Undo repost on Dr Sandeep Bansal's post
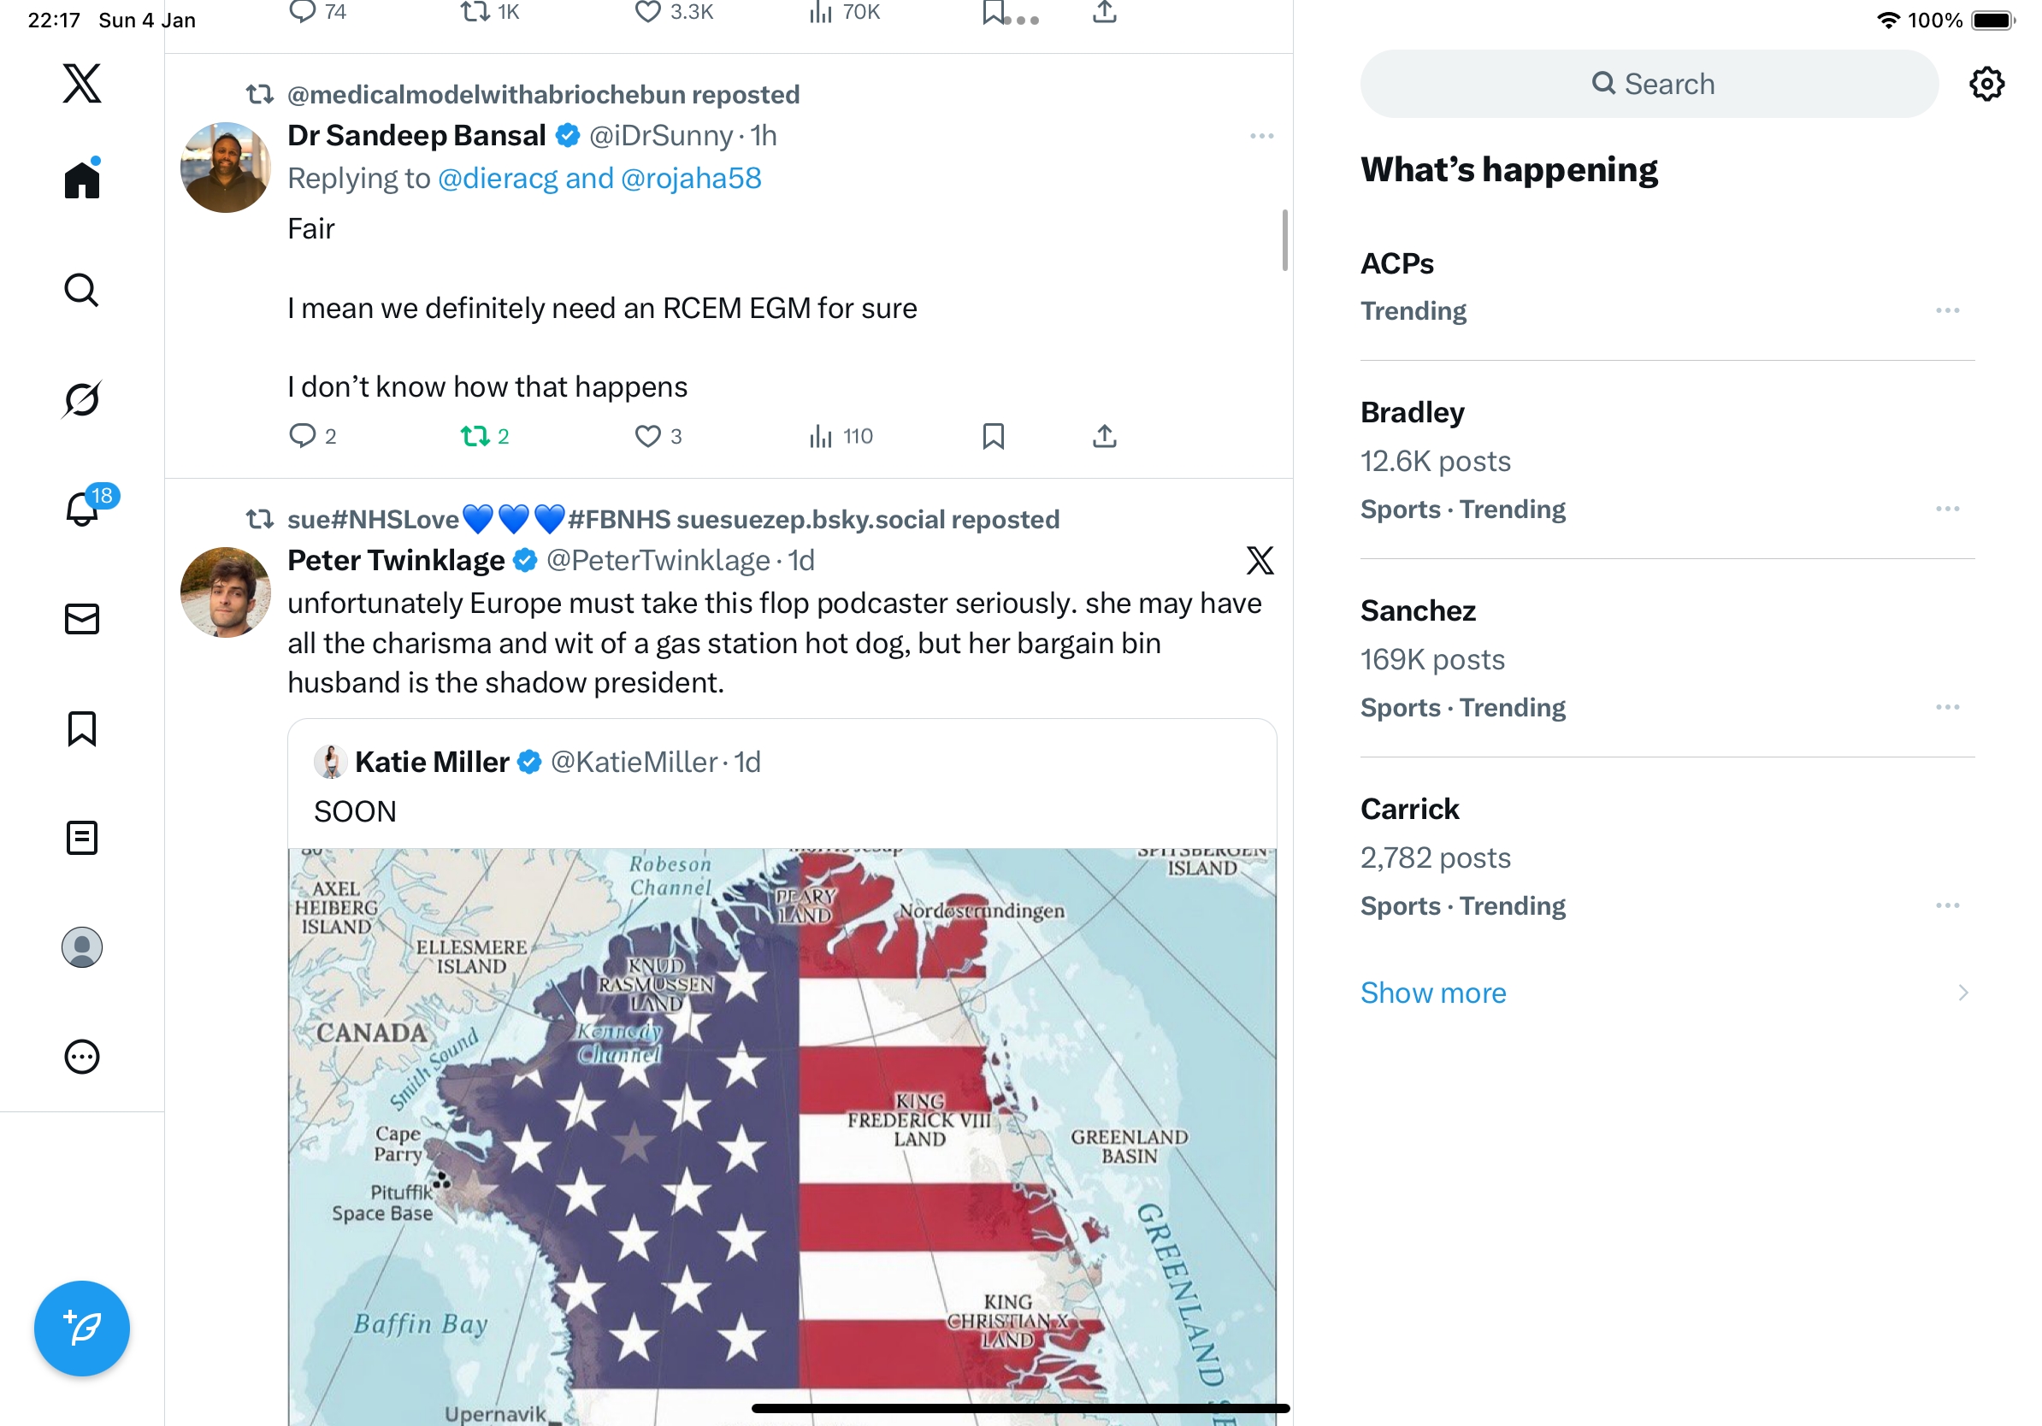2042x1426 pixels. point(475,436)
